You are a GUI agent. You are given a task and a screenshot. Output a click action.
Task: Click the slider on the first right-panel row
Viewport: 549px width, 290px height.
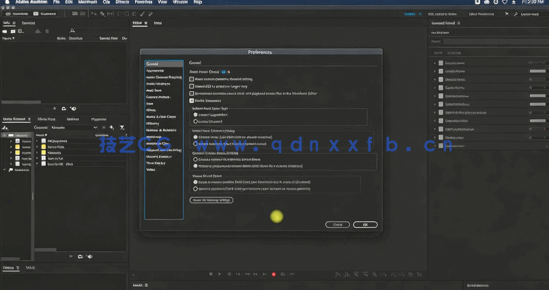[x=537, y=63]
